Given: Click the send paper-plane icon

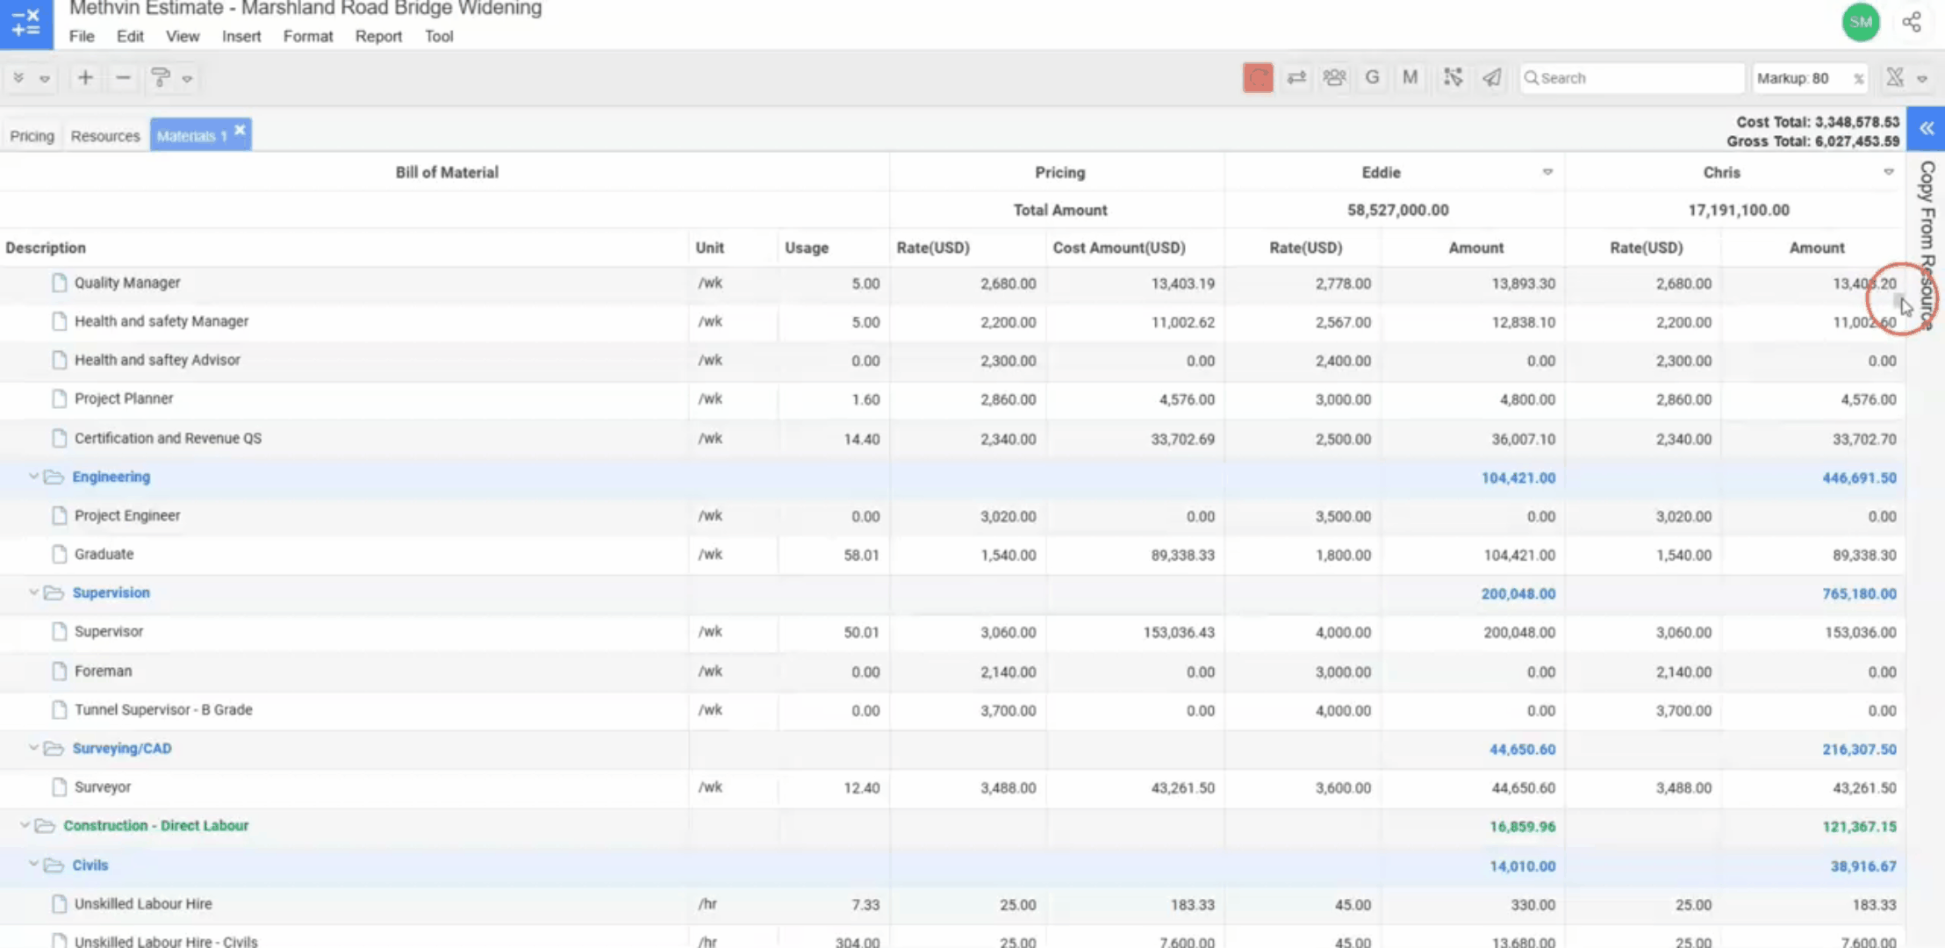Looking at the screenshot, I should 1492,78.
